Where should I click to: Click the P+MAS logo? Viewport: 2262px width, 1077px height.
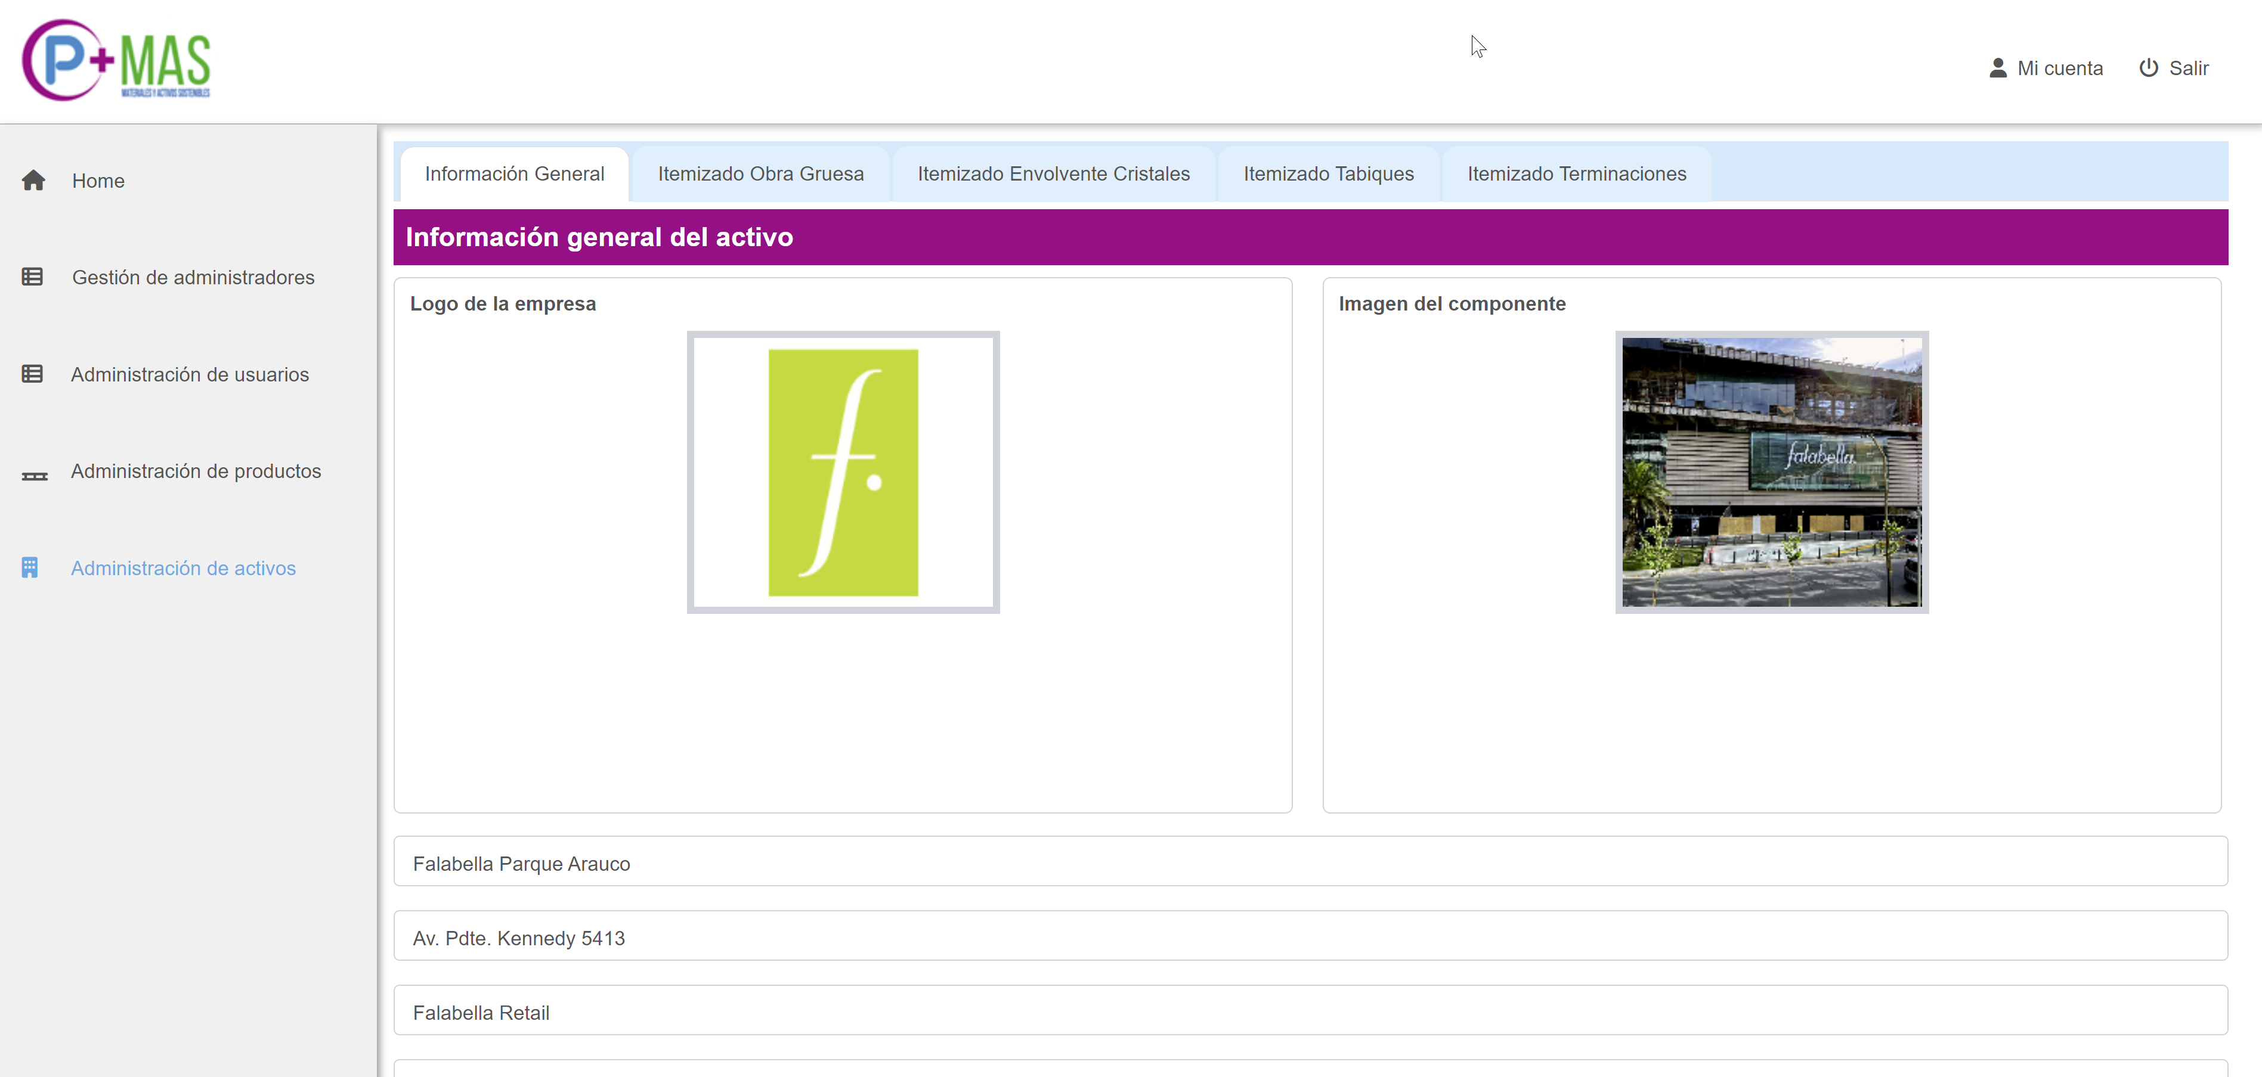pos(116,61)
